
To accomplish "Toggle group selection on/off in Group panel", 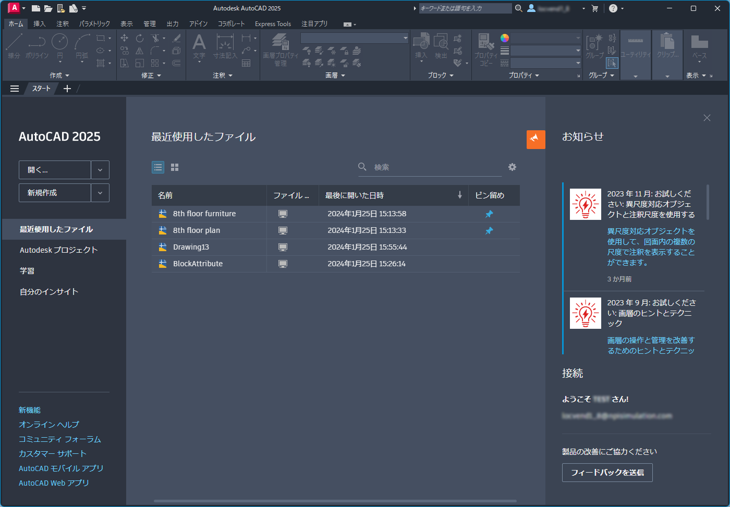I will tap(612, 63).
